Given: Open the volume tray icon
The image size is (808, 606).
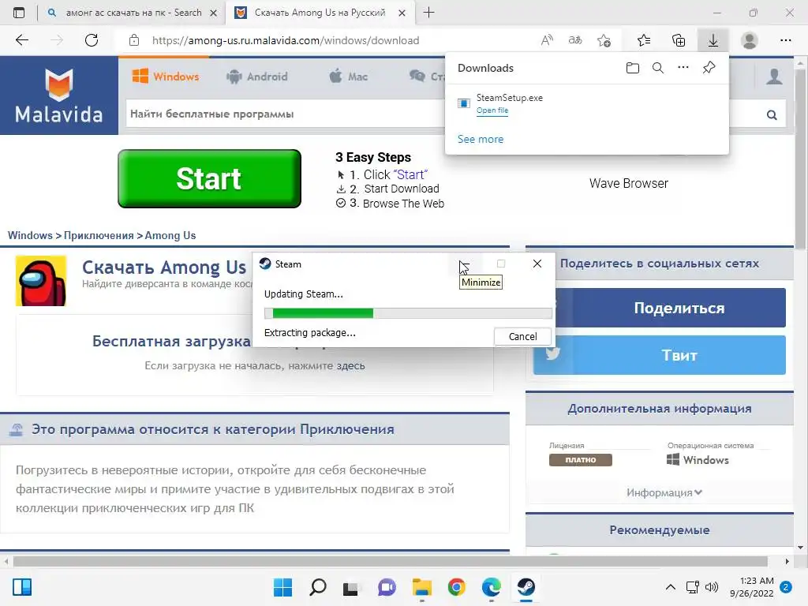Looking at the screenshot, I should tap(712, 587).
